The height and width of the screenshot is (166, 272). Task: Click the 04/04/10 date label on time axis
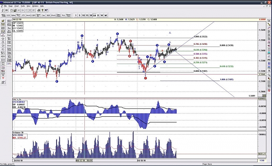pos(18,160)
